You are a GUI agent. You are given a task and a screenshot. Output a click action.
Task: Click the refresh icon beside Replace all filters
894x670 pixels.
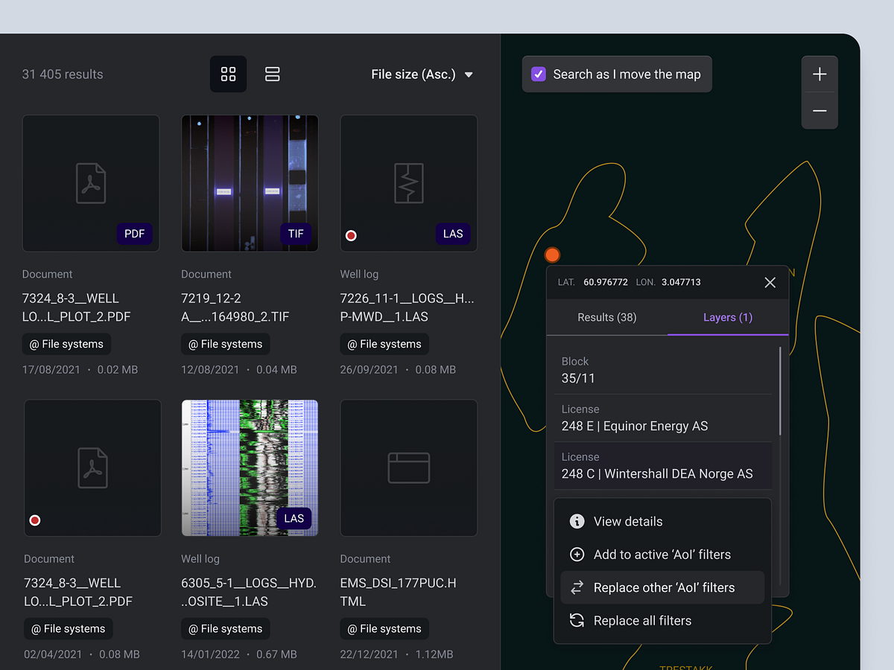pyautogui.click(x=577, y=620)
